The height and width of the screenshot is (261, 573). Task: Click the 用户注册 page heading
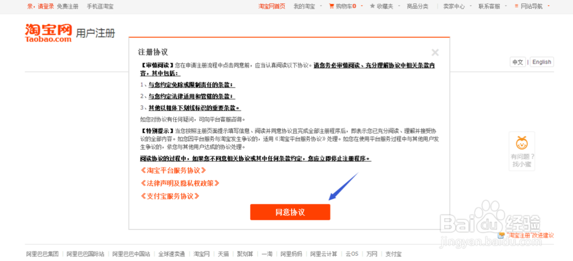(95, 33)
